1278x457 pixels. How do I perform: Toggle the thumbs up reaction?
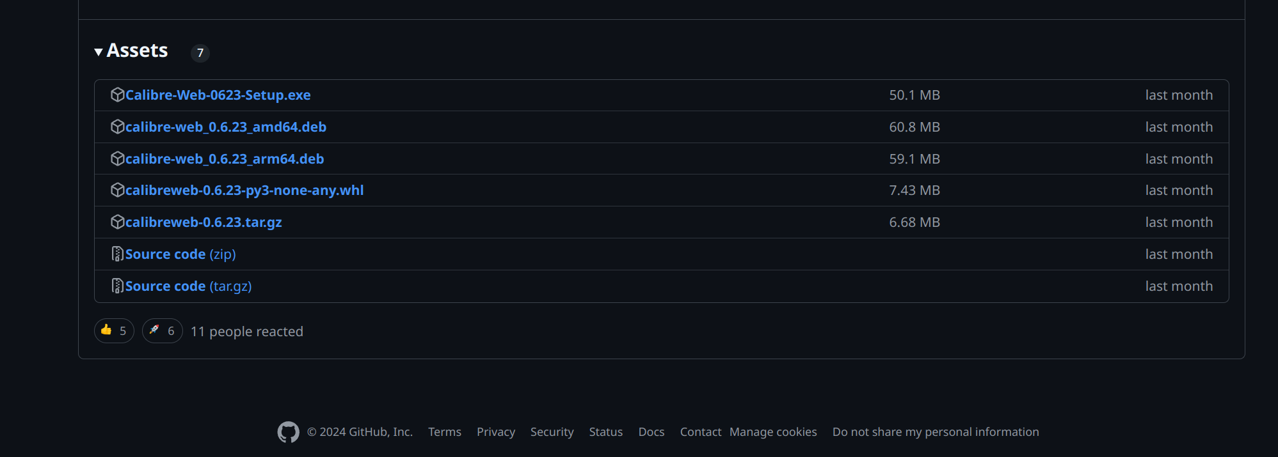coord(114,331)
